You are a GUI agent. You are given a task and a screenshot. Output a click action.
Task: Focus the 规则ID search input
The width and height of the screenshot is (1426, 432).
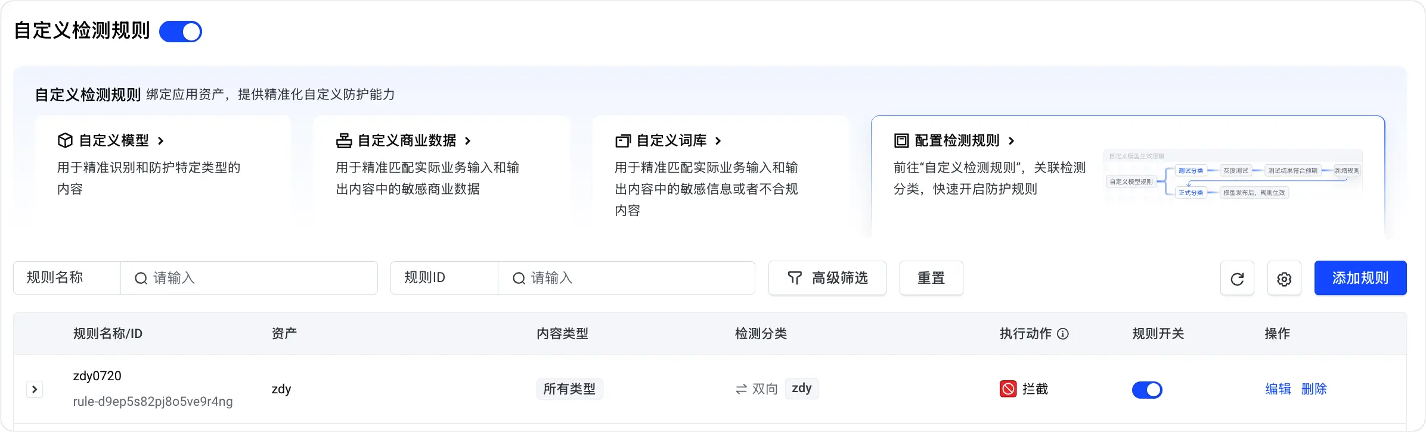[627, 278]
